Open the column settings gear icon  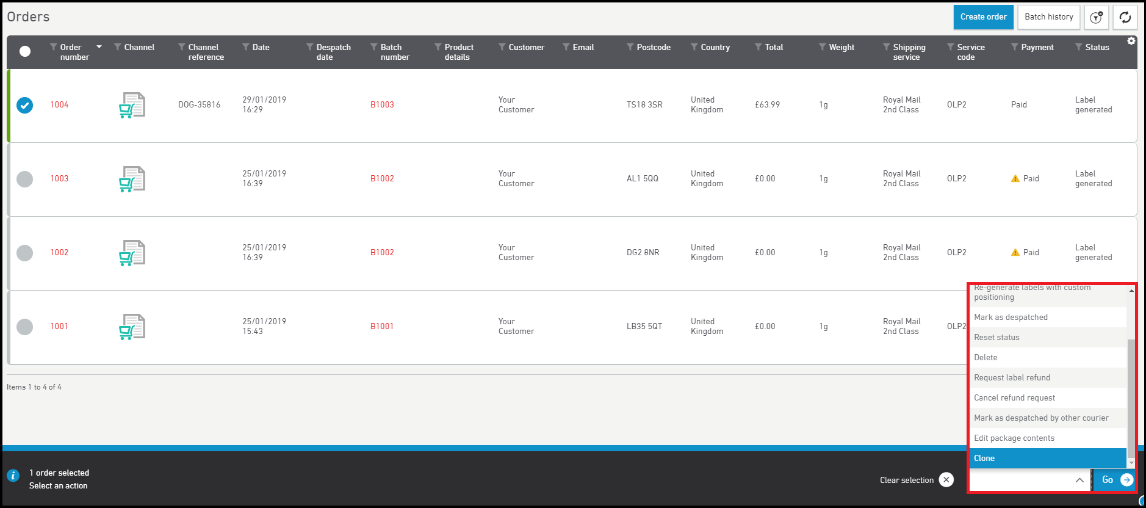coord(1131,41)
